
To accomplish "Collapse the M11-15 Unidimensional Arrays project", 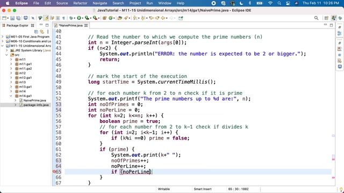I will [x=3, y=46].
